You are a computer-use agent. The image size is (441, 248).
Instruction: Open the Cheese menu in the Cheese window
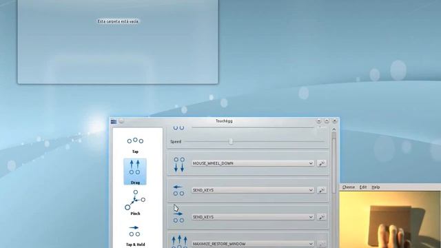click(x=349, y=187)
